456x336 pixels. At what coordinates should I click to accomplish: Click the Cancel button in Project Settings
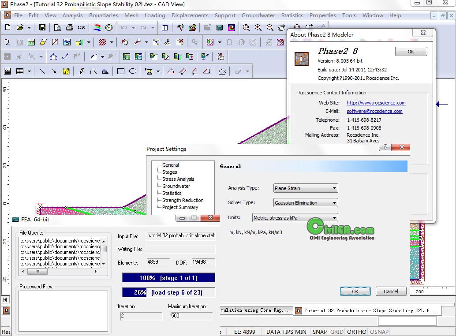[x=391, y=291]
